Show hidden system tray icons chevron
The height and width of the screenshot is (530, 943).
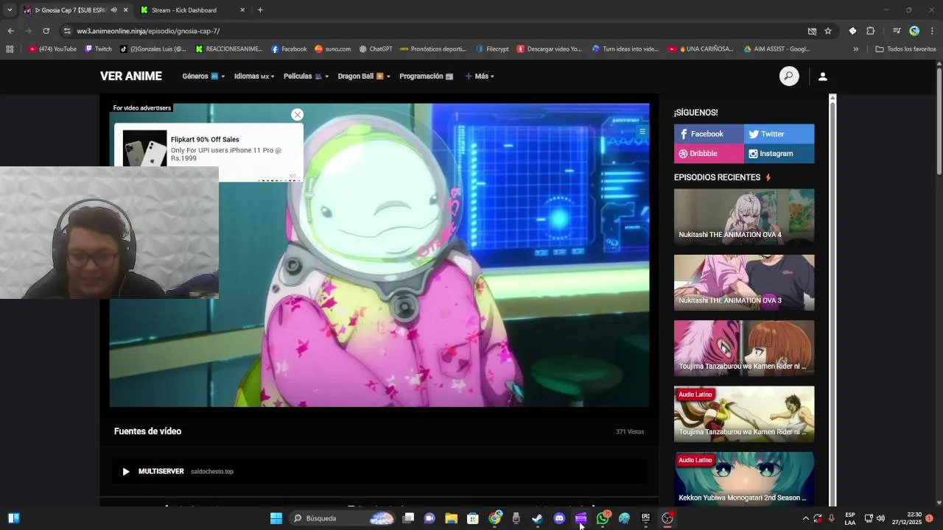pyautogui.click(x=805, y=518)
